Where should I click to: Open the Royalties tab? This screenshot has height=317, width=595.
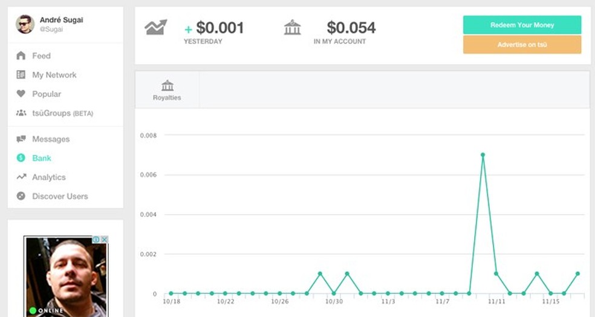tap(167, 90)
